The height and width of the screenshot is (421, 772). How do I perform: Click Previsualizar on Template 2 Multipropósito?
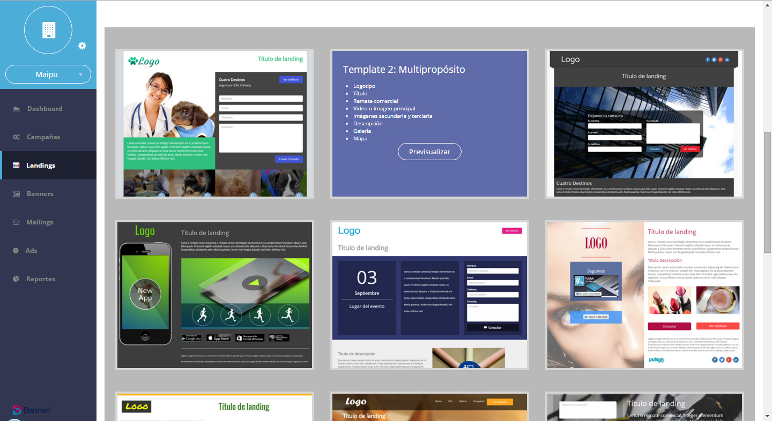(x=429, y=152)
